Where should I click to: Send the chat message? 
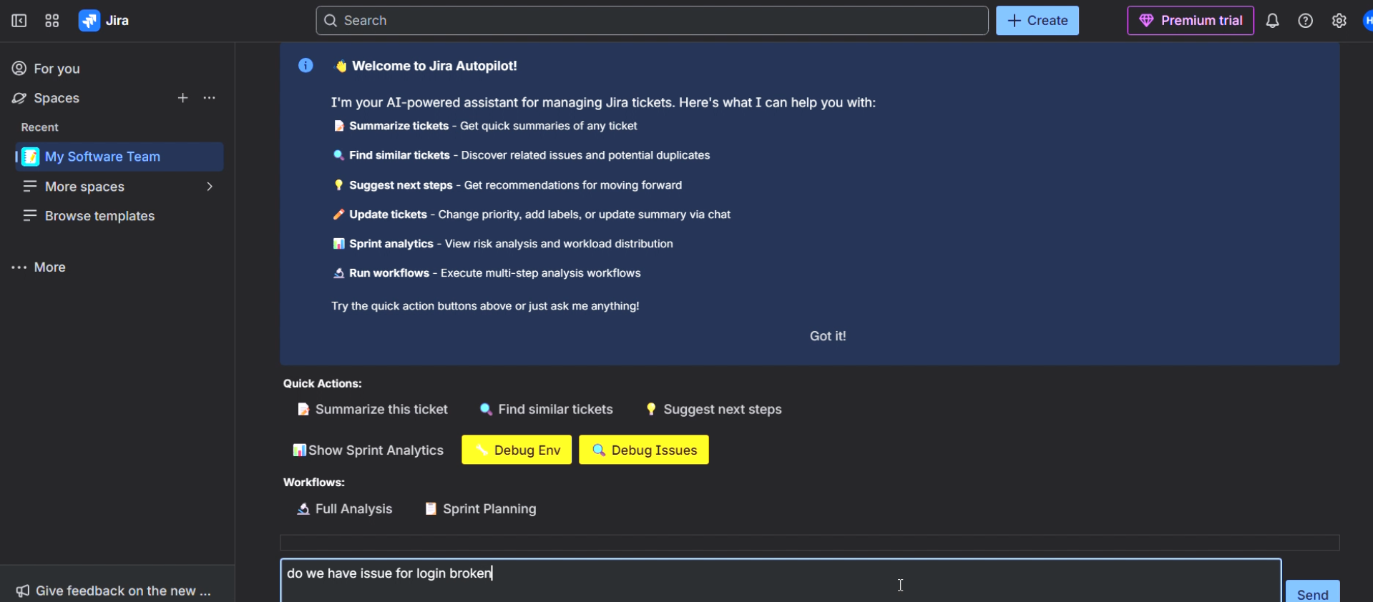coord(1313,593)
